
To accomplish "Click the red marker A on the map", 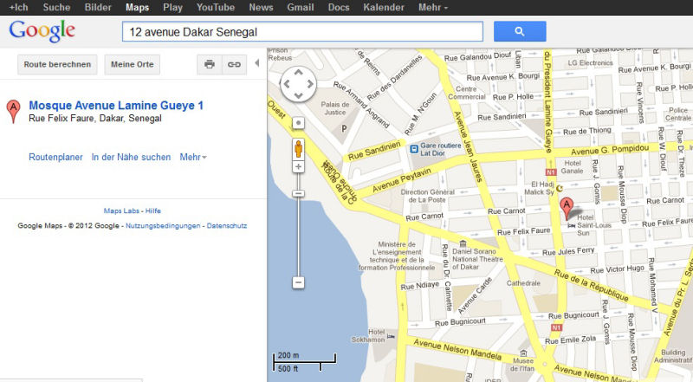I will (567, 208).
